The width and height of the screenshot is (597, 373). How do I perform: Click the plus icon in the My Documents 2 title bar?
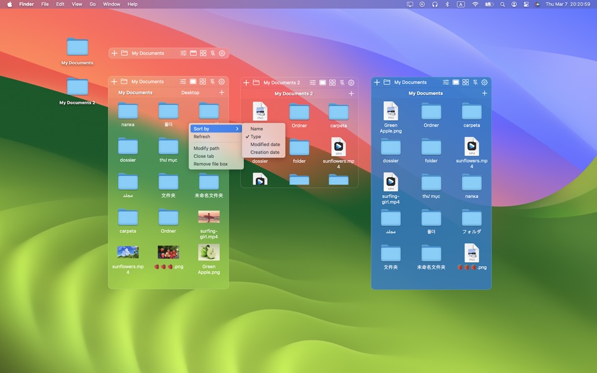(x=246, y=83)
